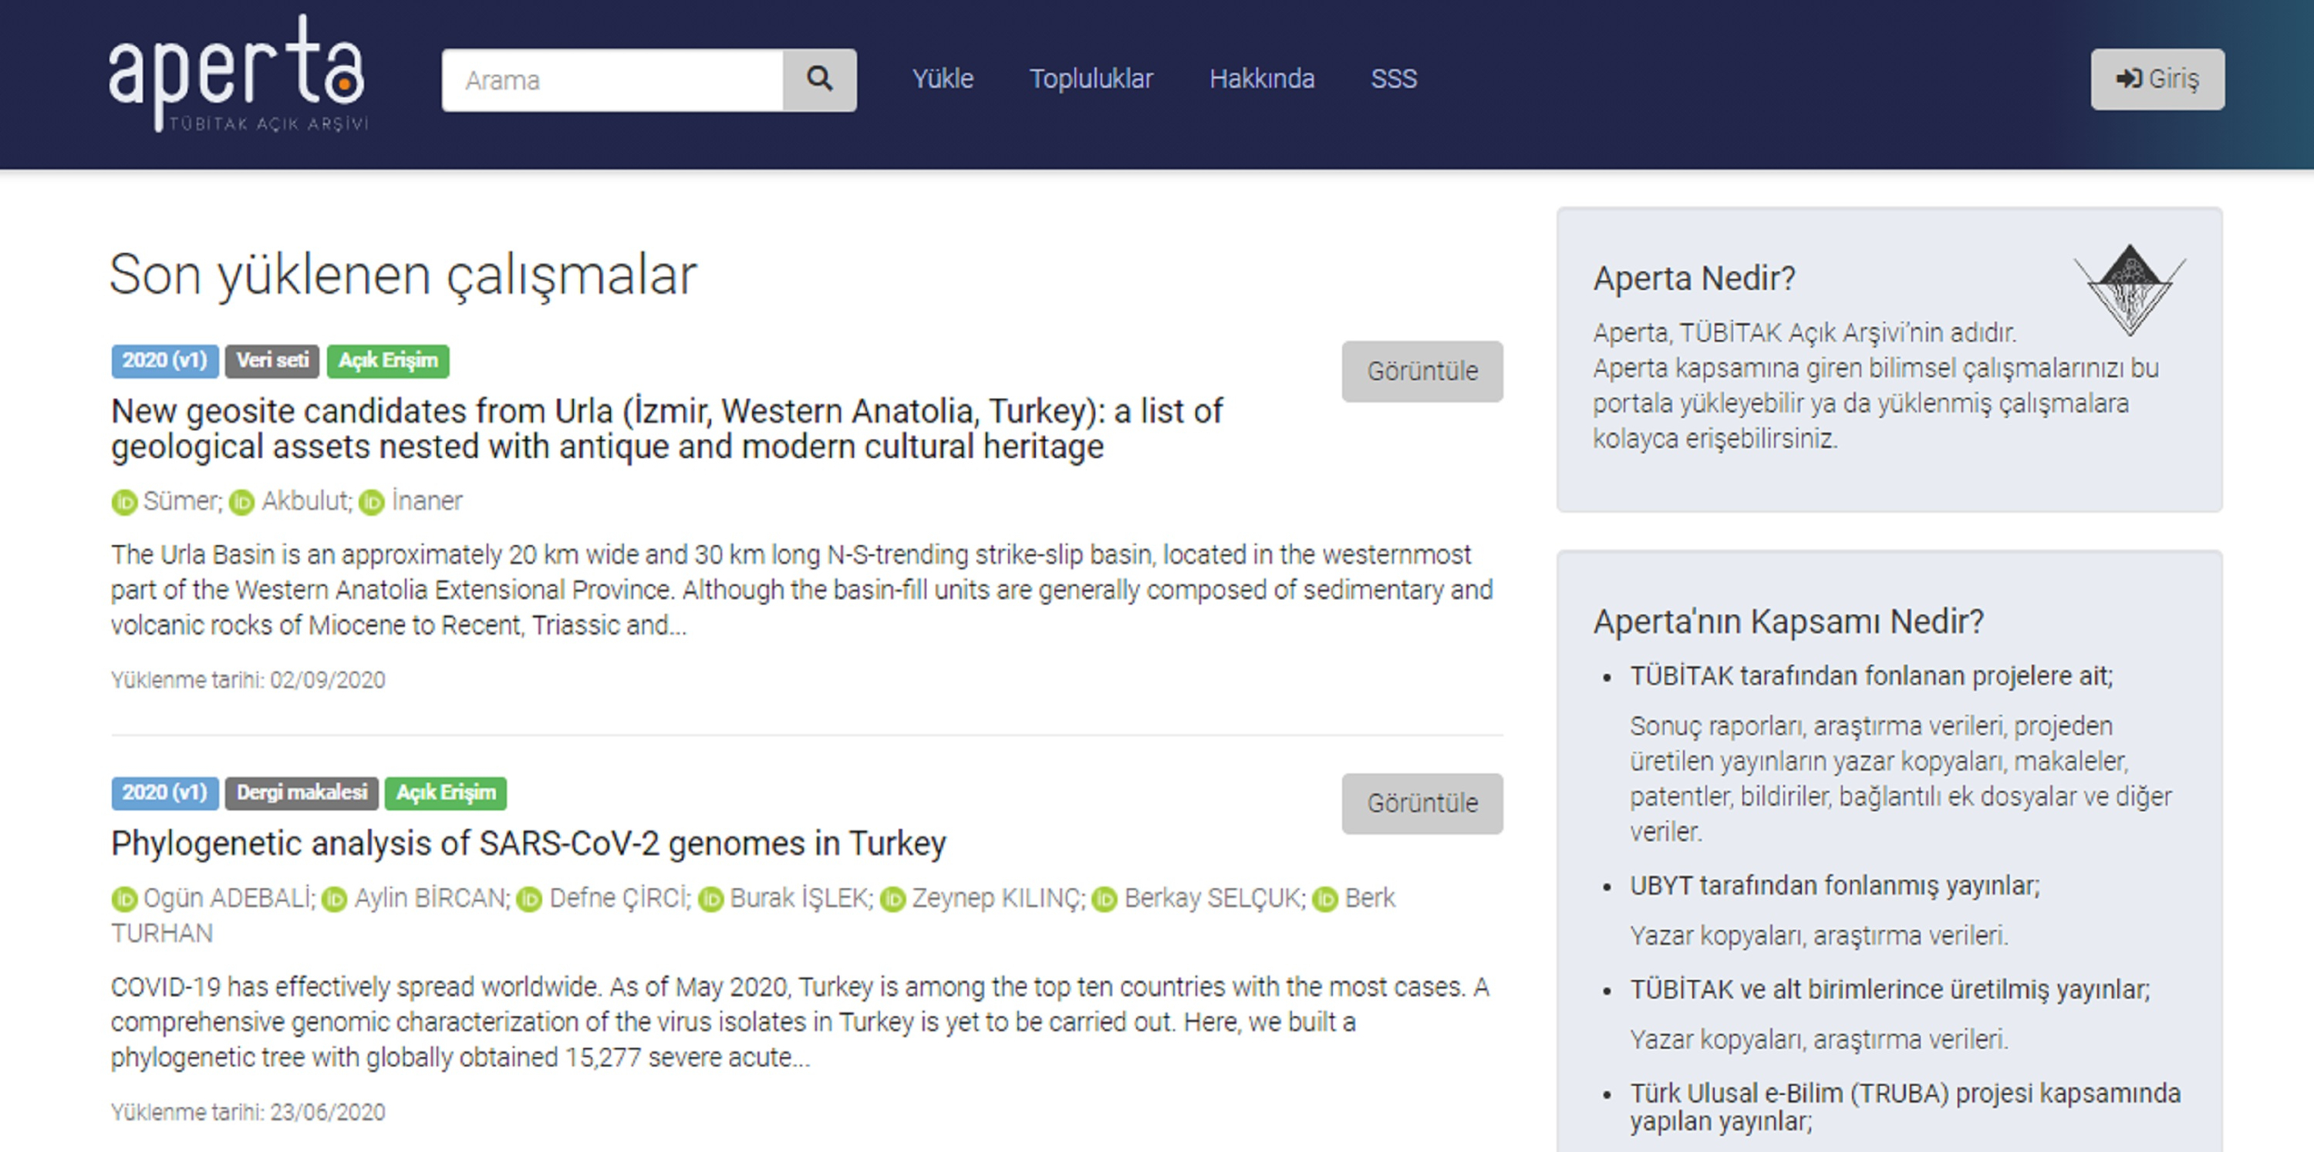Click the 2020 (v1) badge on SARS-CoV-2 record
This screenshot has width=2314, height=1152.
(x=164, y=793)
